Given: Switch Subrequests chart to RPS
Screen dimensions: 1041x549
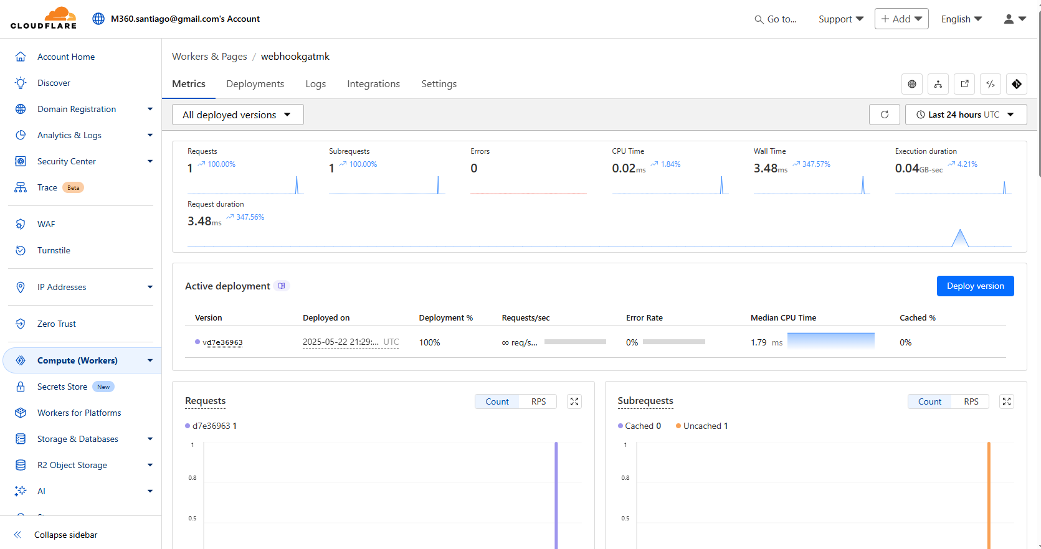Looking at the screenshot, I should click(971, 401).
